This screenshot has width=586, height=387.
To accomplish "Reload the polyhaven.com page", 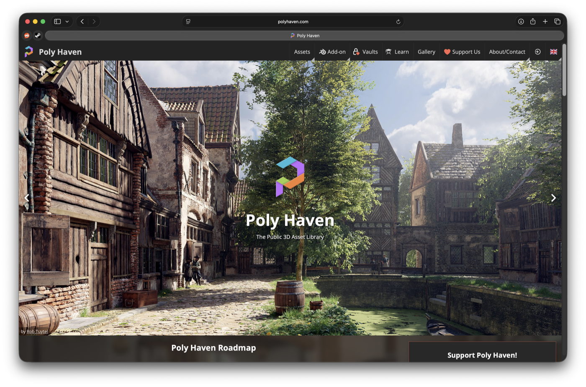I will [398, 21].
